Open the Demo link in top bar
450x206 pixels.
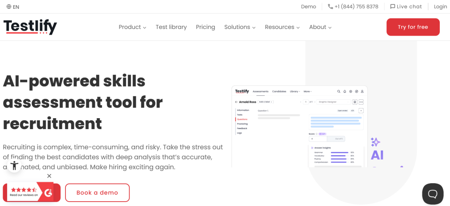click(308, 7)
